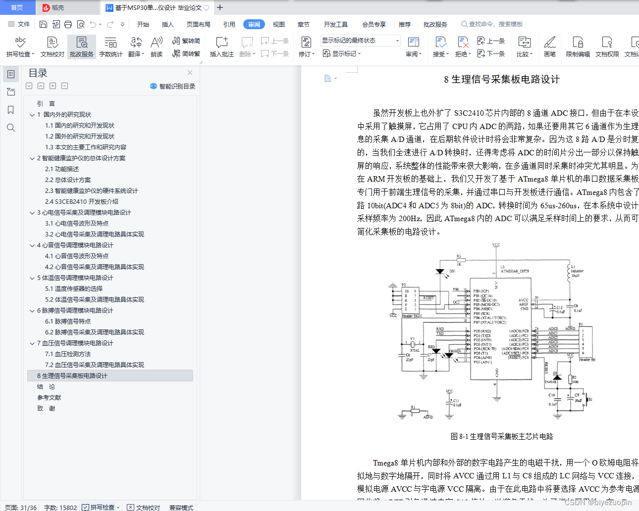The width and height of the screenshot is (639, 511).
Task: Toggle 拼写检查 checkbox in status bar
Action: tap(86, 507)
